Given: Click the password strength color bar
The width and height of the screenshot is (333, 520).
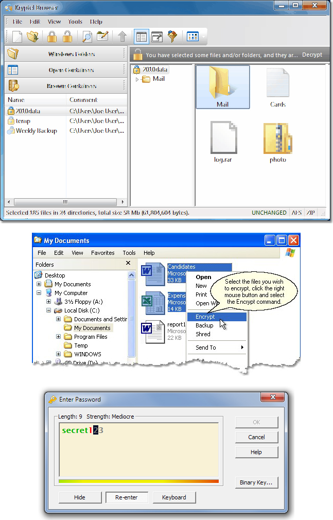Looking at the screenshot, I should coord(138,481).
